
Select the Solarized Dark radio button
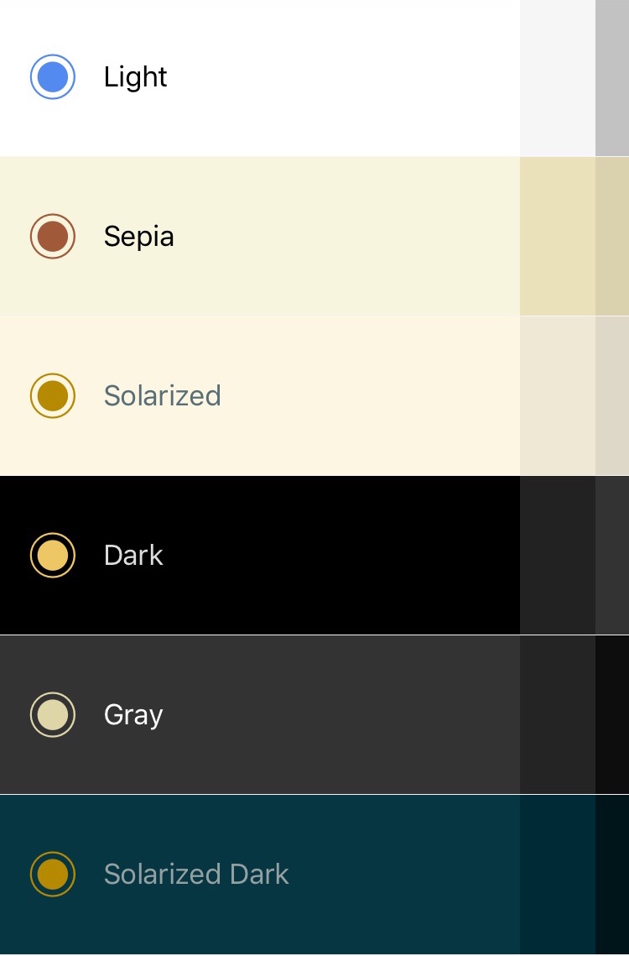(53, 875)
